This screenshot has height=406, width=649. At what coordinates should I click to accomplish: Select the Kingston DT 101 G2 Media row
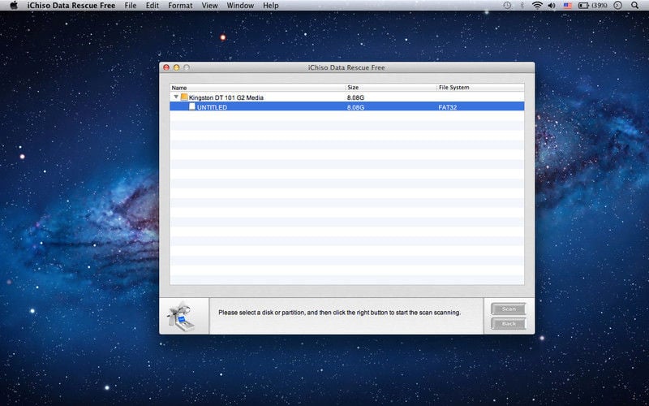click(x=347, y=97)
